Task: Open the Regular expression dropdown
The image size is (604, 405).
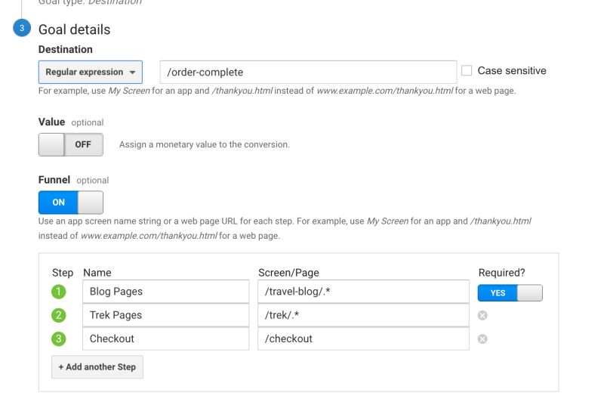Action: (x=90, y=73)
